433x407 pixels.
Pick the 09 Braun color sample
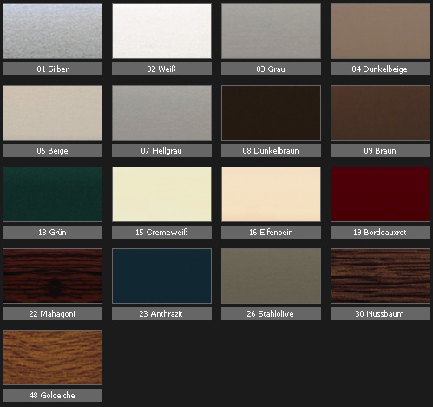click(x=380, y=113)
